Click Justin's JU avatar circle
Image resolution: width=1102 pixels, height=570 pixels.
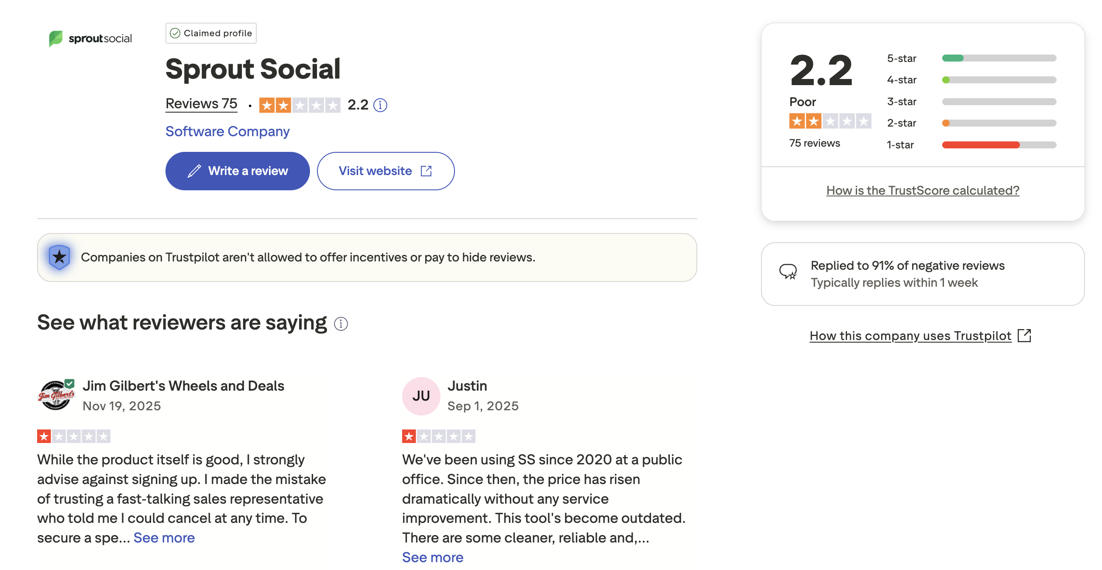tap(420, 396)
